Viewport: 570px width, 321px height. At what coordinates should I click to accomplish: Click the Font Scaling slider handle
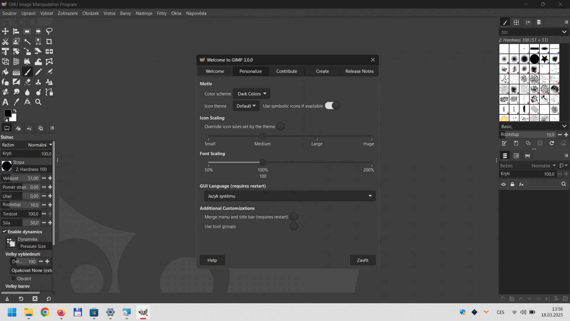263,162
